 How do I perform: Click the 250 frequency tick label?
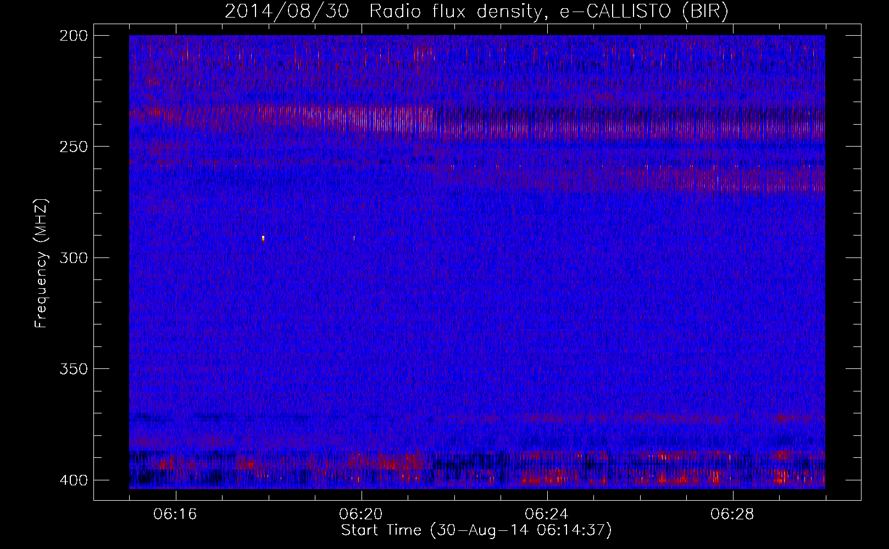tap(73, 147)
